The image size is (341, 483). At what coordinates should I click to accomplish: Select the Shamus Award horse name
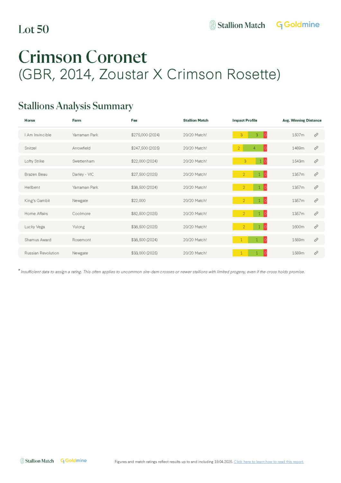(x=38, y=240)
